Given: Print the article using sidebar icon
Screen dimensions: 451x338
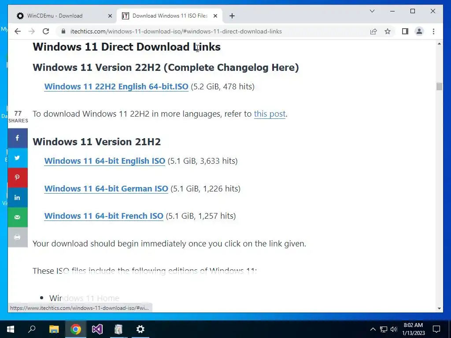Looking at the screenshot, I should [x=18, y=237].
